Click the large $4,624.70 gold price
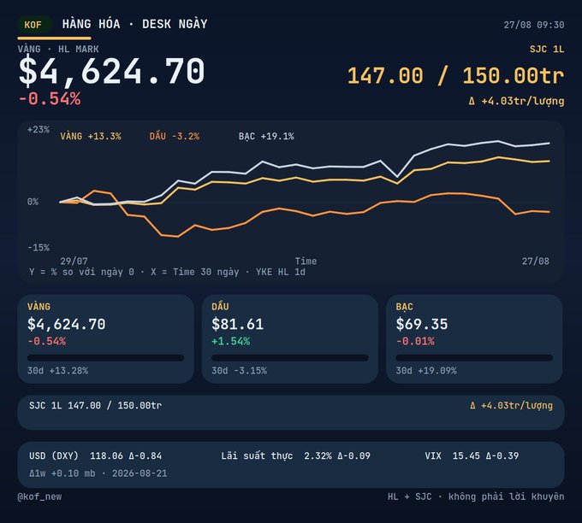 pos(112,71)
